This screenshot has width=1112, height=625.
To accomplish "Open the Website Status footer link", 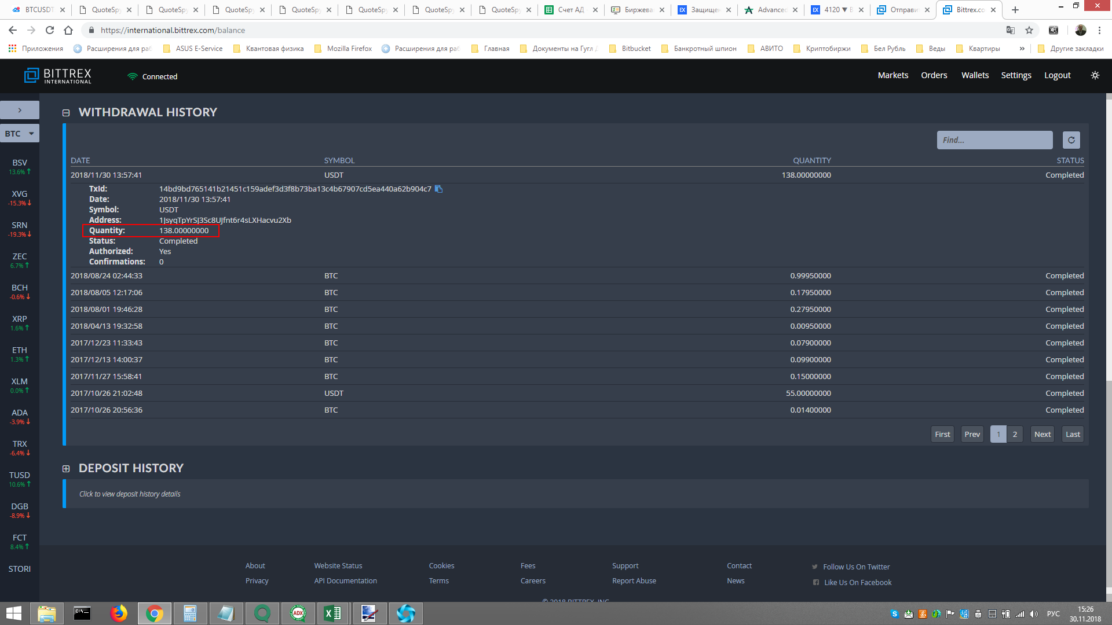I will [338, 566].
